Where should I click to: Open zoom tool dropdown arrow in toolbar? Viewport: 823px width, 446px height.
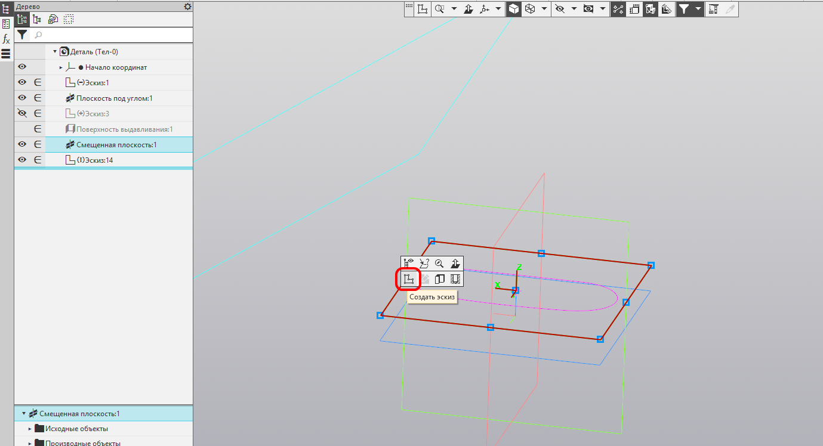454,9
